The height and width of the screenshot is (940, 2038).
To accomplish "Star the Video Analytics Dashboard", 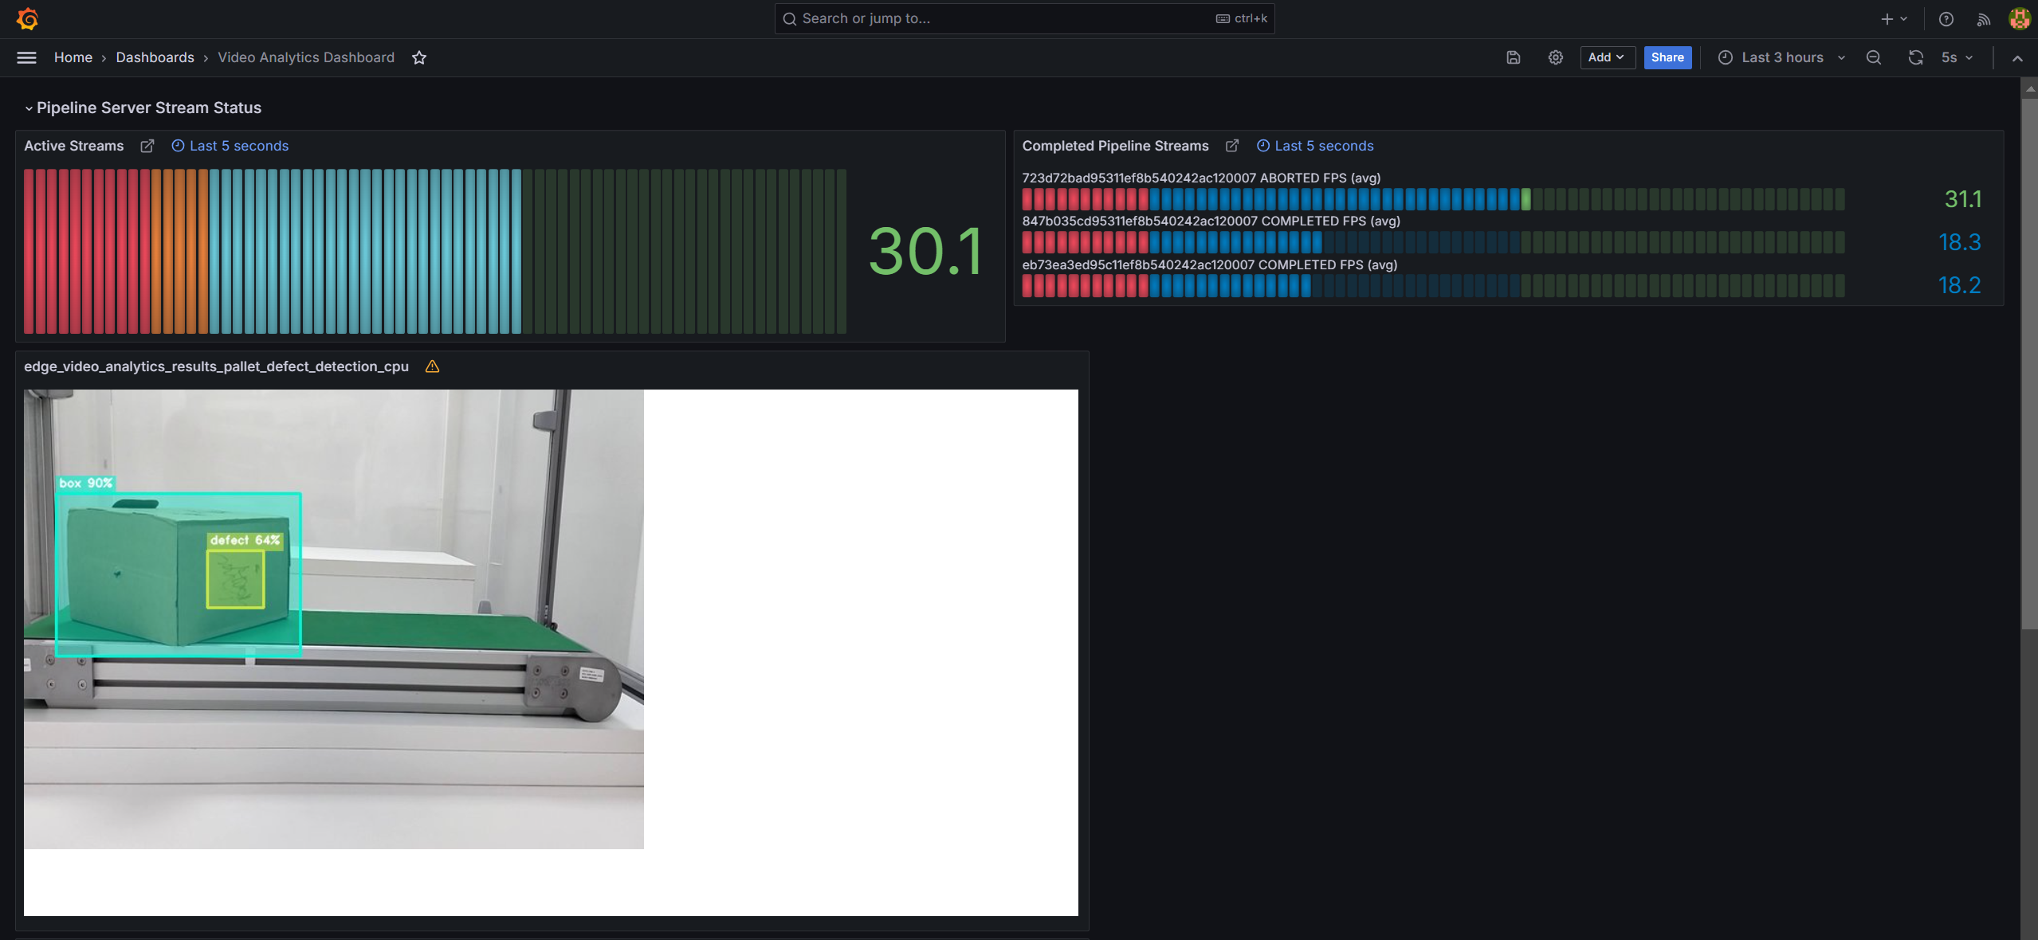I will [419, 57].
